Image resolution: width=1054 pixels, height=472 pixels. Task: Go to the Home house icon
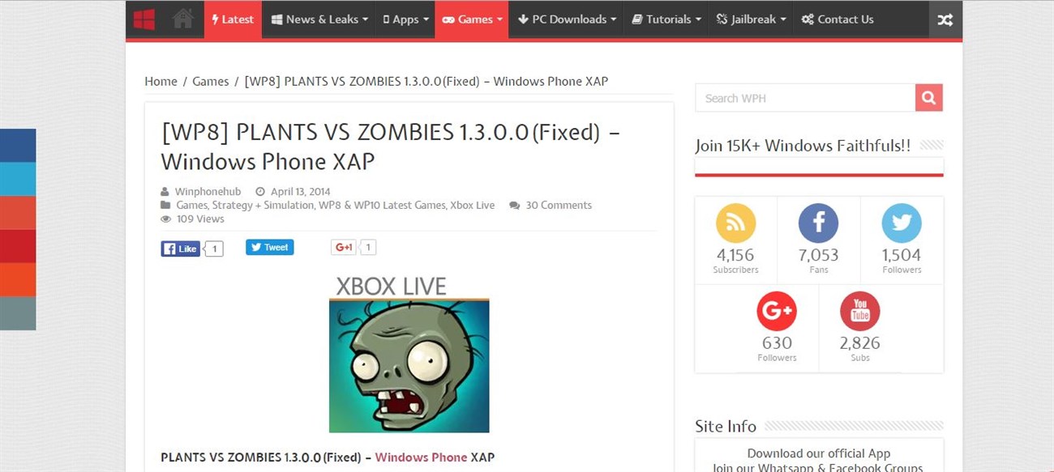click(x=183, y=19)
